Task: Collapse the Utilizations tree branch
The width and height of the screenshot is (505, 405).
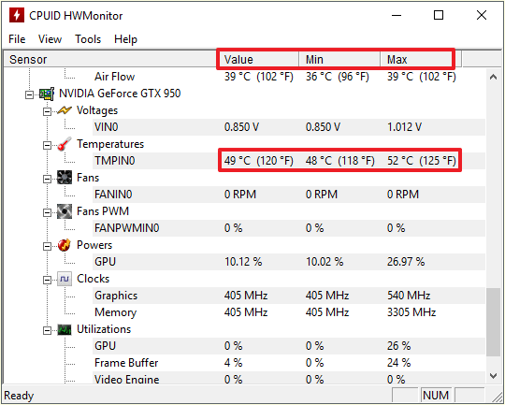Action: click(x=47, y=330)
